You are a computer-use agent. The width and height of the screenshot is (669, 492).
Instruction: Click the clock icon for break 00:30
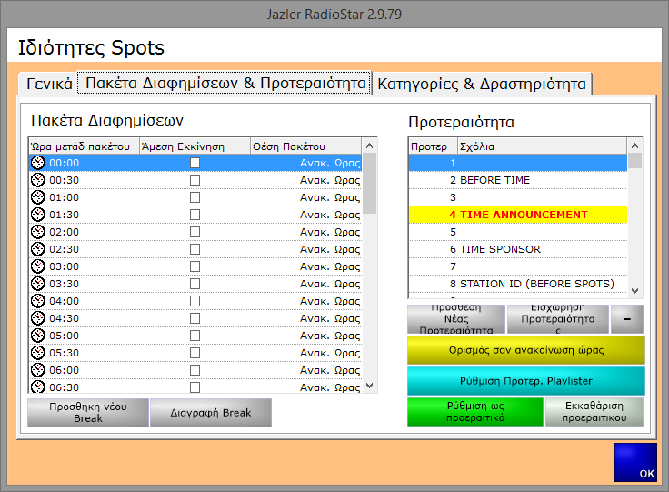click(x=38, y=180)
